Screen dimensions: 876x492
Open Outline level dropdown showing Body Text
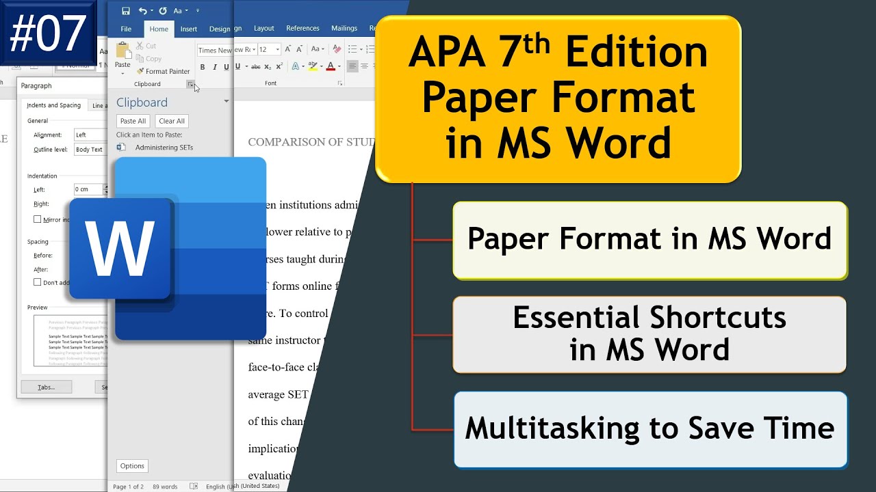90,149
